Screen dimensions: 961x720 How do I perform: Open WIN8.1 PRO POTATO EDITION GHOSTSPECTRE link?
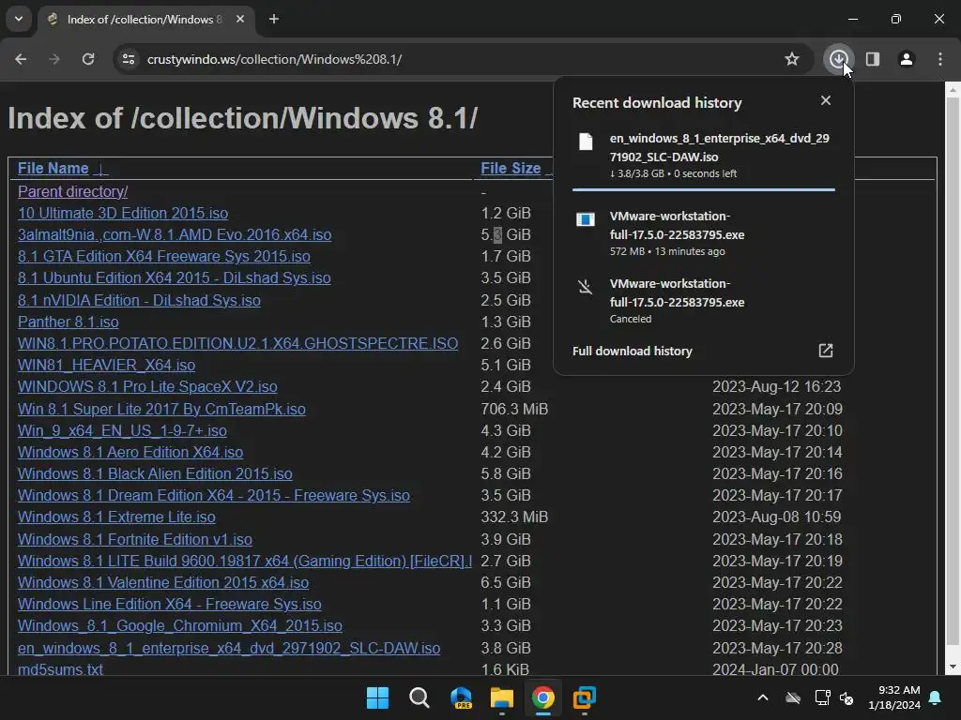point(237,343)
